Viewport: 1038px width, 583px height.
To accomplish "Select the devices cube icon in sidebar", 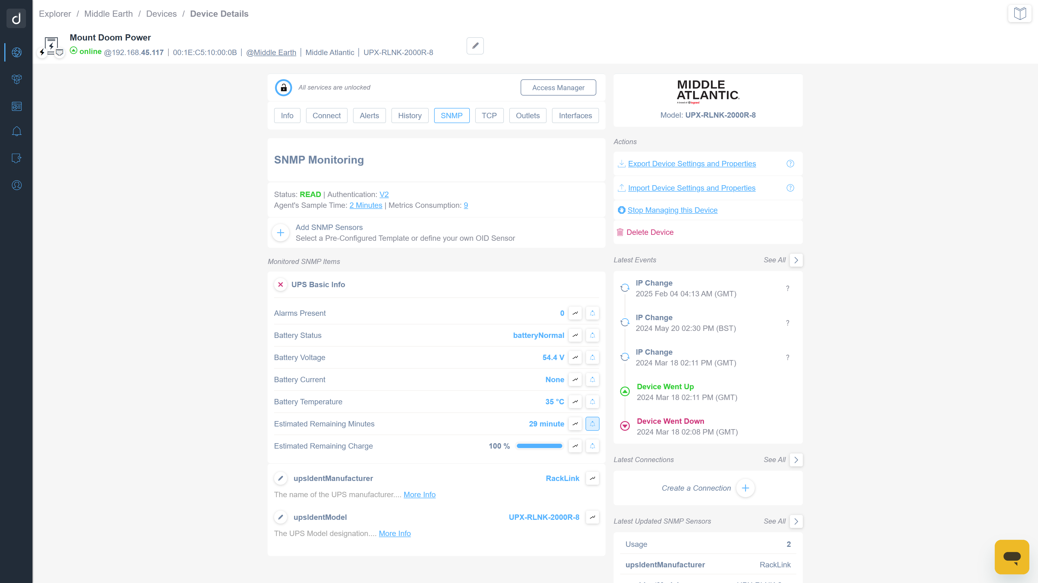I will (x=16, y=79).
